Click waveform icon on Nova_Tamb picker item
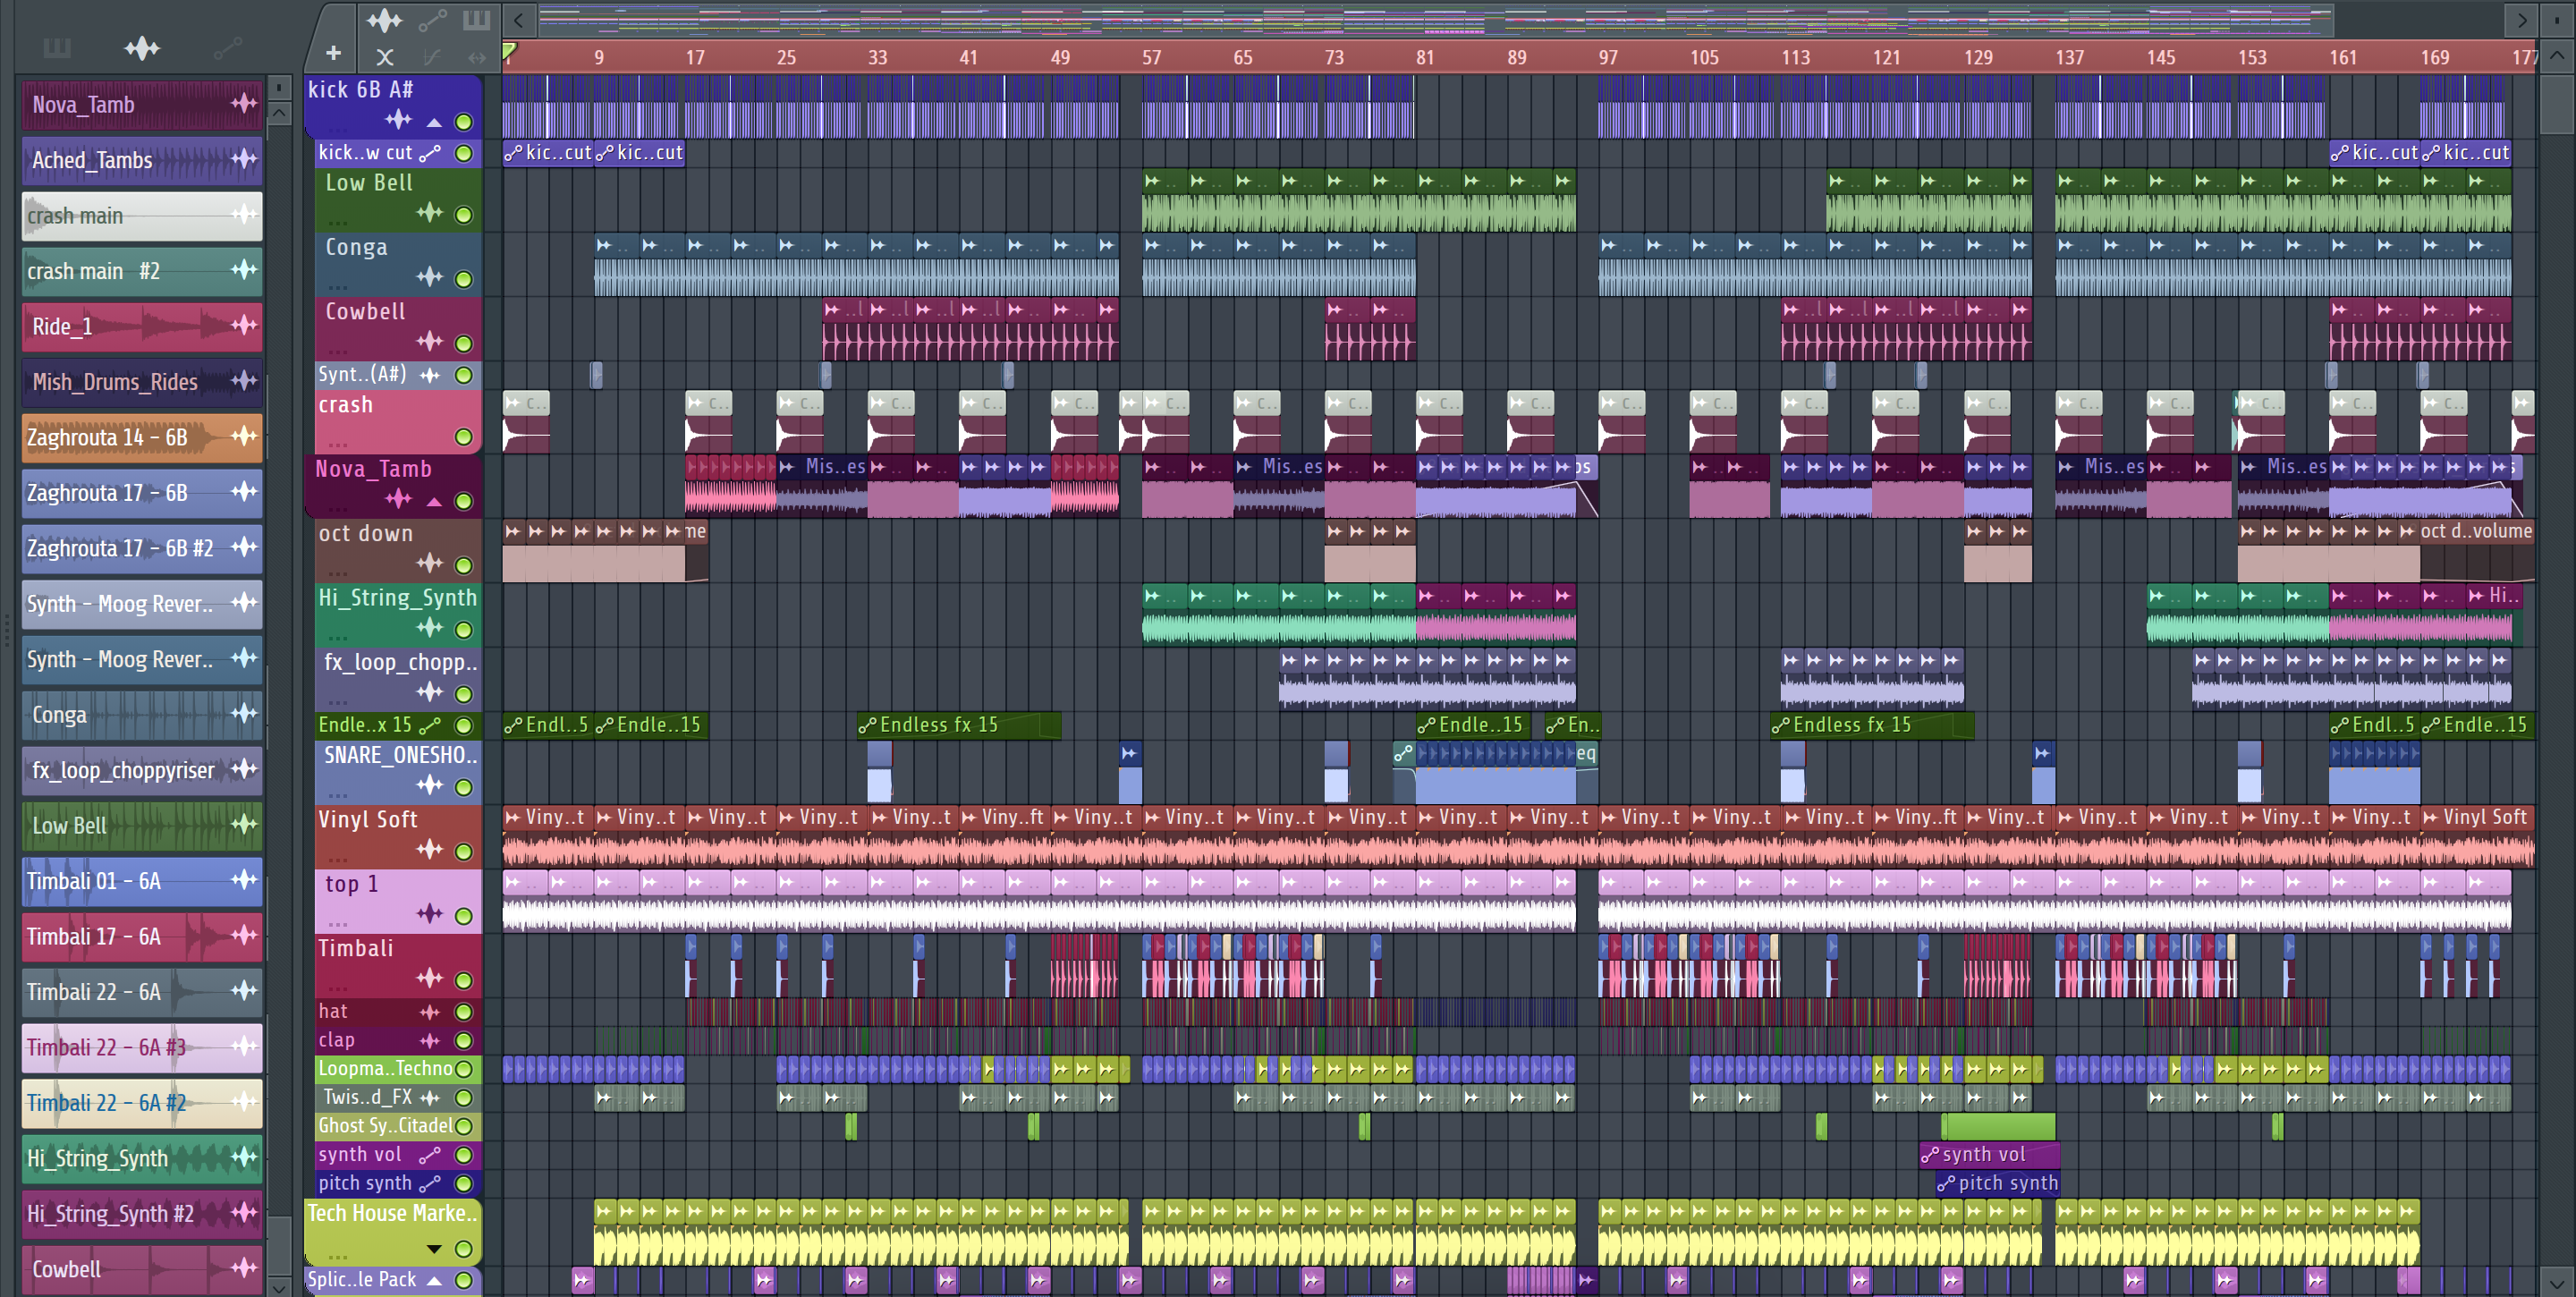Screen dimensions: 2576x1297 (x=244, y=103)
